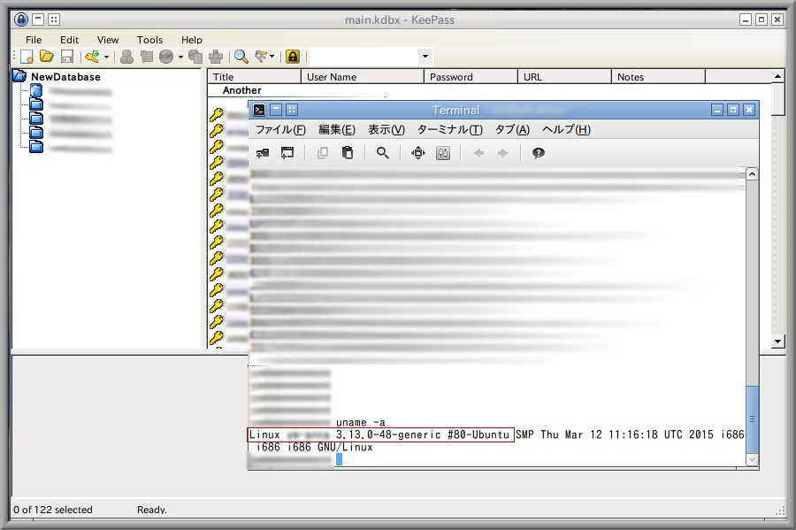The width and height of the screenshot is (796, 530).
Task: Click the Terminal new tab icon
Action: pos(263,153)
